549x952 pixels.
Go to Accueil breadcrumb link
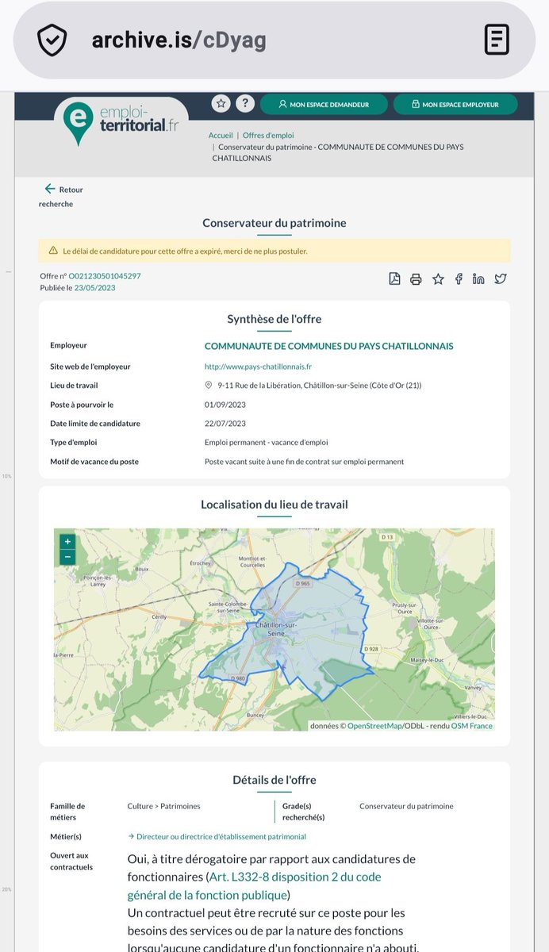221,136
